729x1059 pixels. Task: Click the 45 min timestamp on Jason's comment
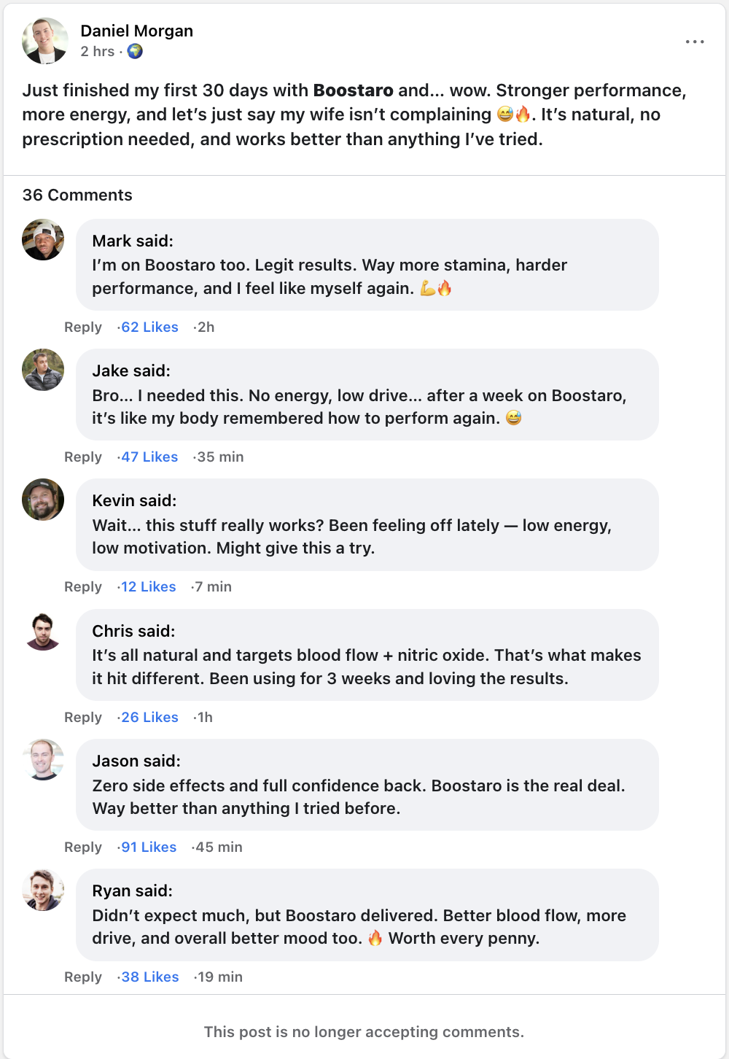click(x=219, y=847)
